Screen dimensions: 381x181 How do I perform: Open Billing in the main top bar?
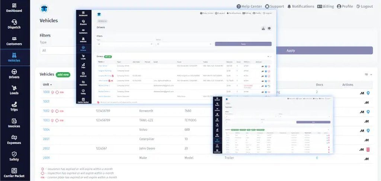326,7
